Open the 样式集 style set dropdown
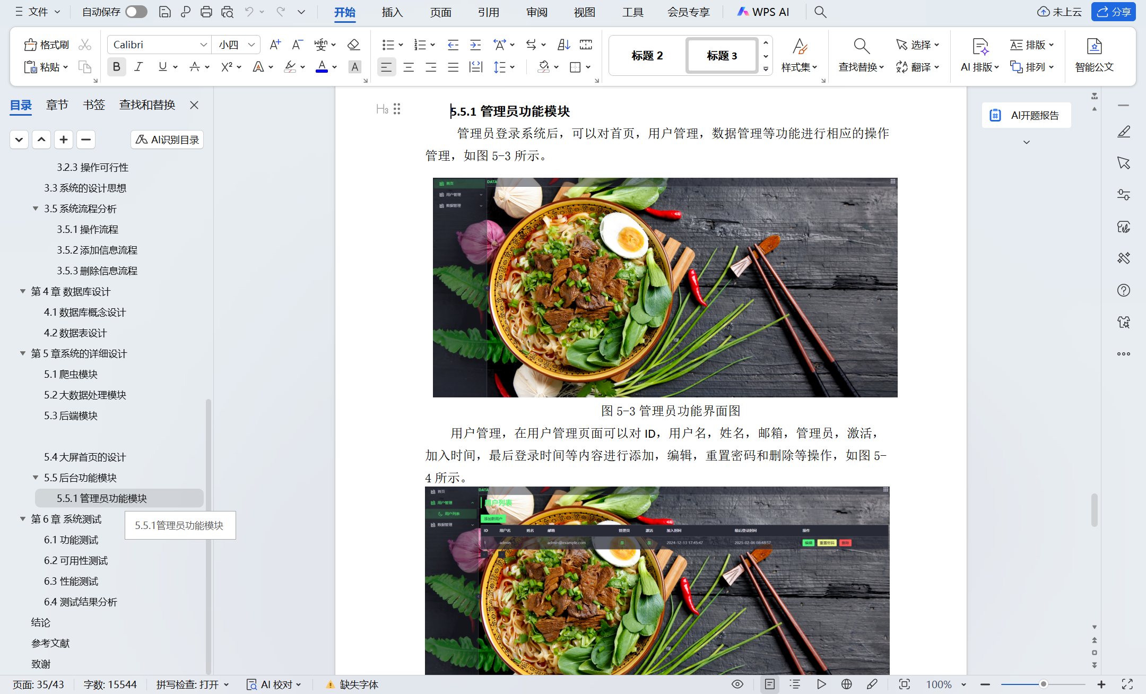The height and width of the screenshot is (694, 1146). (799, 67)
